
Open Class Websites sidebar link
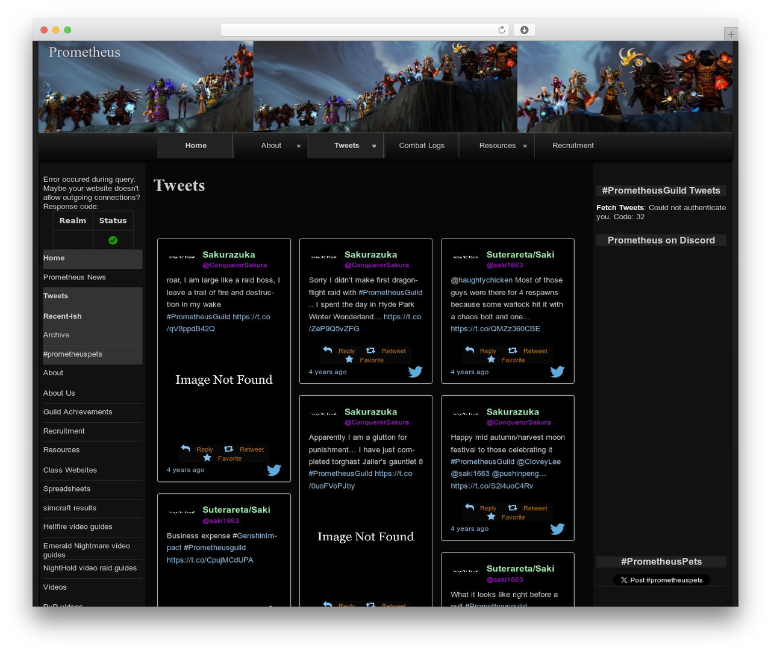(x=70, y=470)
